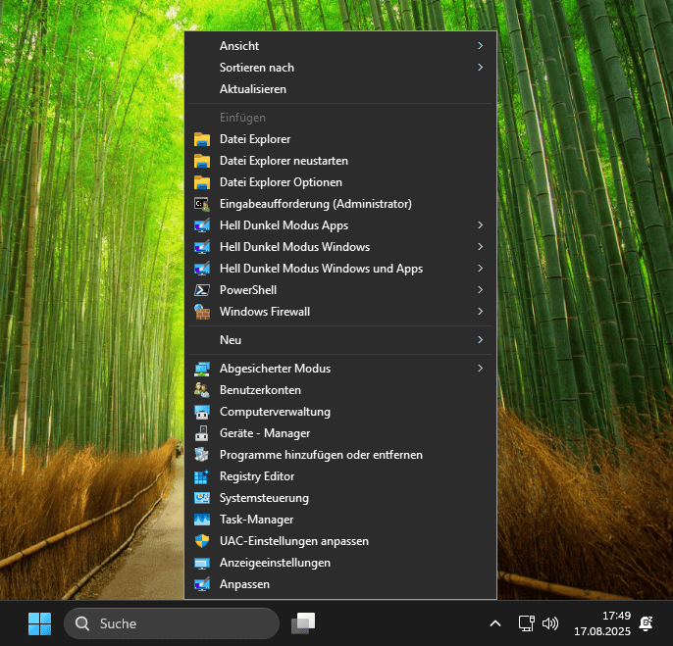673x646 pixels.
Task: Click the Geräte - Manager icon
Action: click(202, 433)
